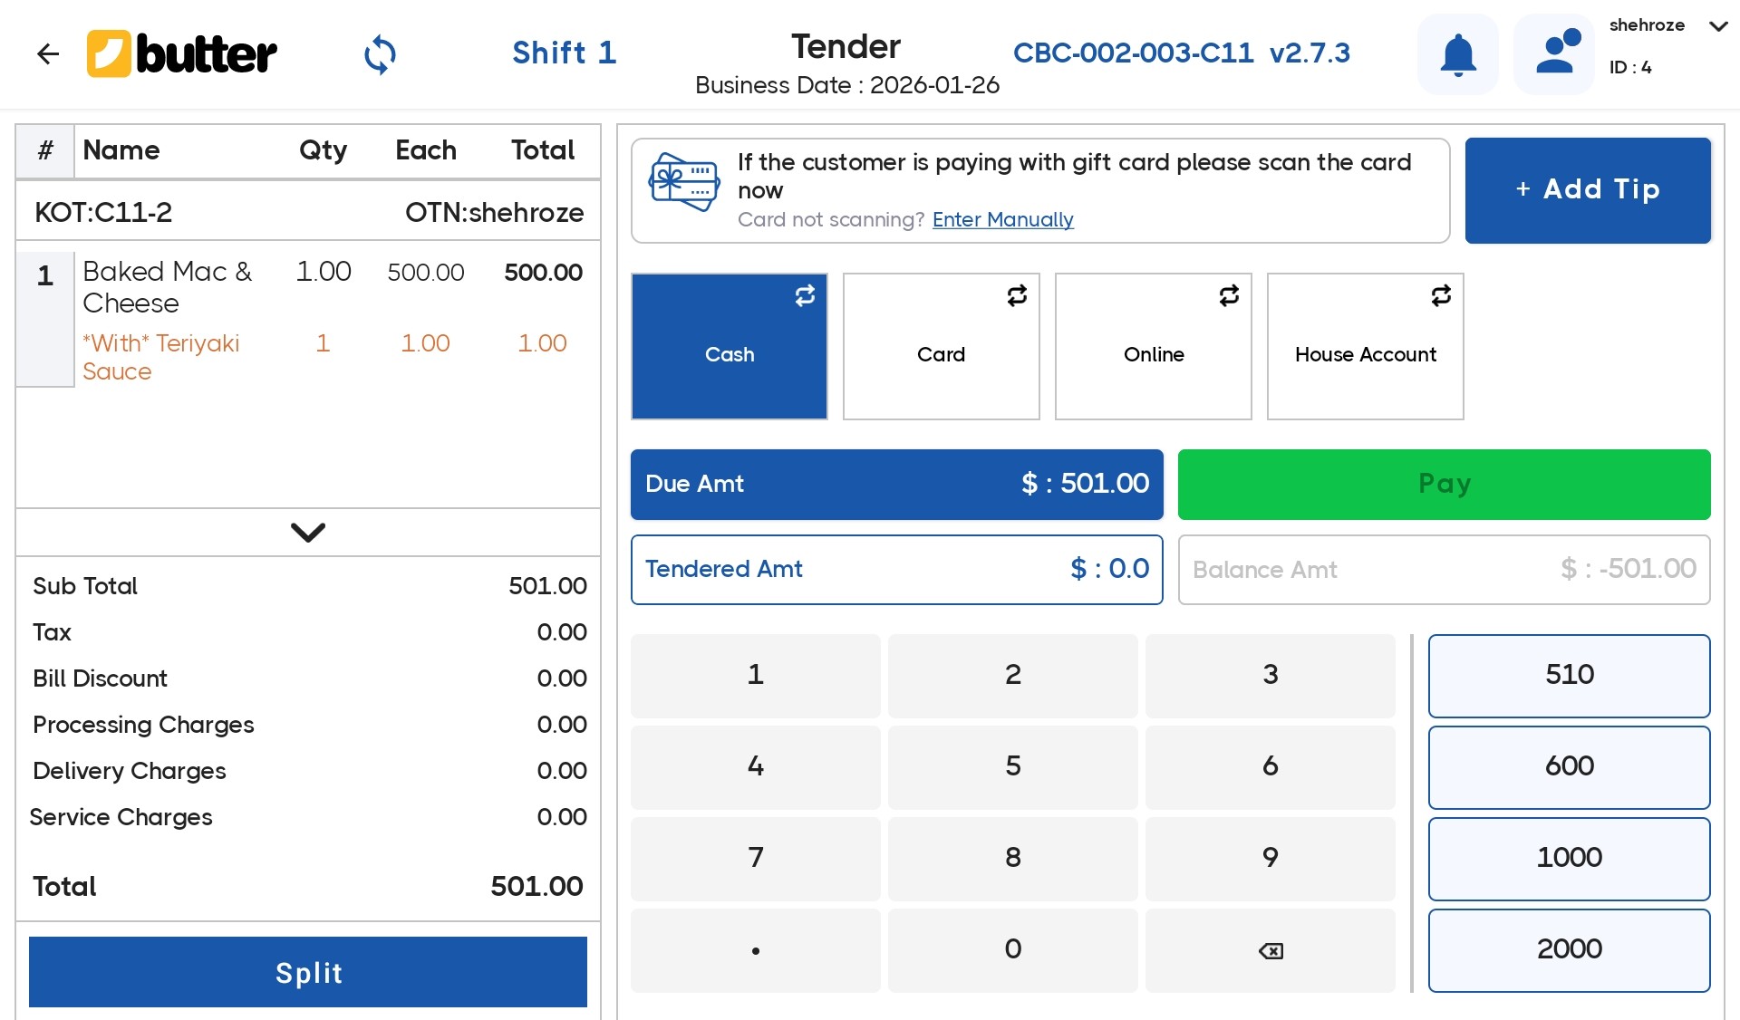Select Card payment method
The image size is (1740, 1020).
click(x=941, y=355)
